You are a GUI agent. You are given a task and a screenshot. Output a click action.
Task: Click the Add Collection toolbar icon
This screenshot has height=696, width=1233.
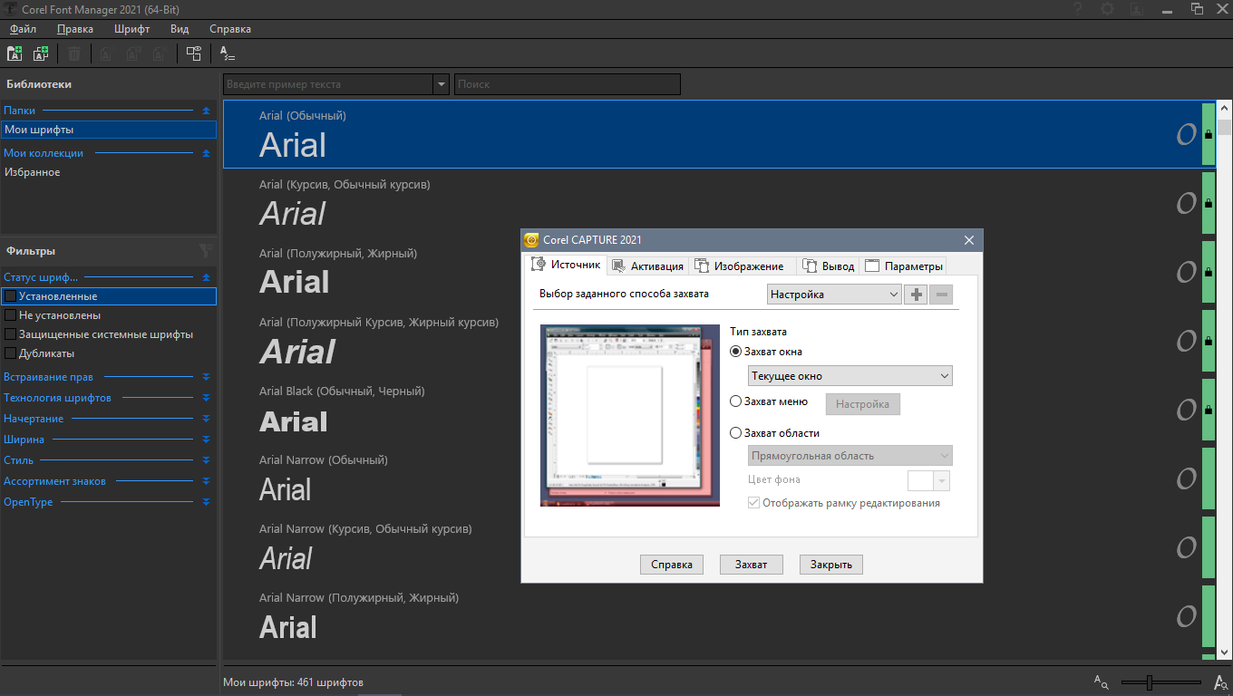[x=41, y=53]
